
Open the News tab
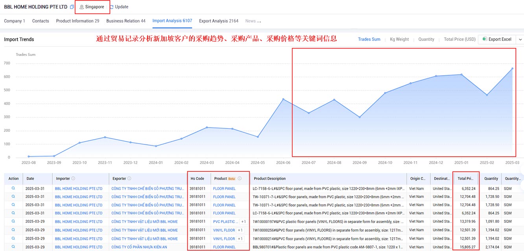(253, 21)
